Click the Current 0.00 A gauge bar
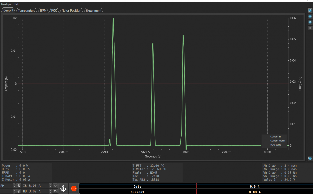The image size is (313, 194). (196, 192)
